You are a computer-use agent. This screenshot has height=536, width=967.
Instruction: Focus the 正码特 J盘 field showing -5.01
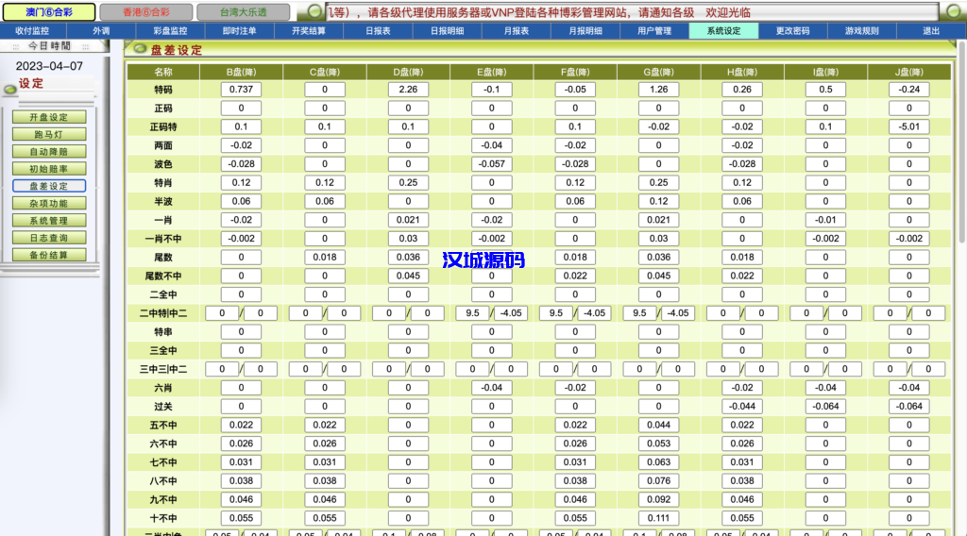909,126
